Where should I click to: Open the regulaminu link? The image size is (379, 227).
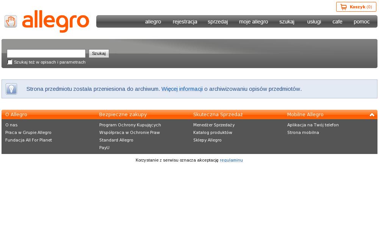click(x=231, y=160)
